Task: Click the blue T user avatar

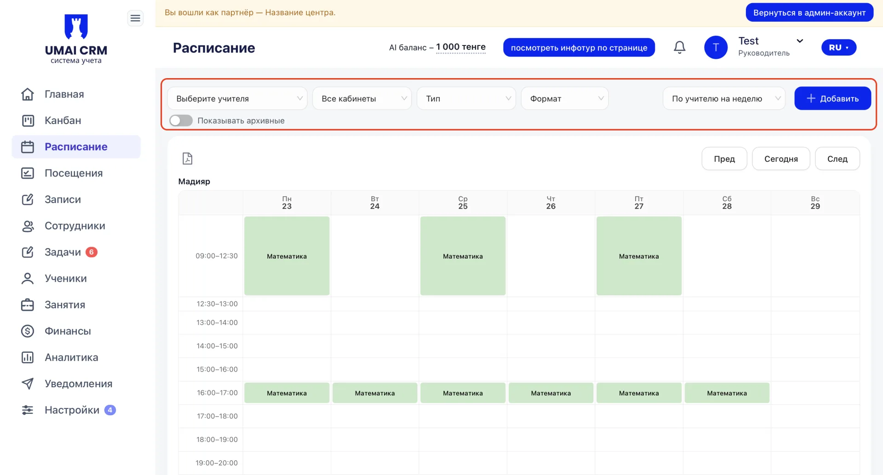Action: tap(716, 47)
